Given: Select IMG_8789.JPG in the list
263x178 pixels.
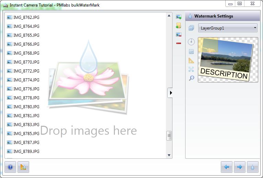Looking at the screenshot, I should [23, 151].
